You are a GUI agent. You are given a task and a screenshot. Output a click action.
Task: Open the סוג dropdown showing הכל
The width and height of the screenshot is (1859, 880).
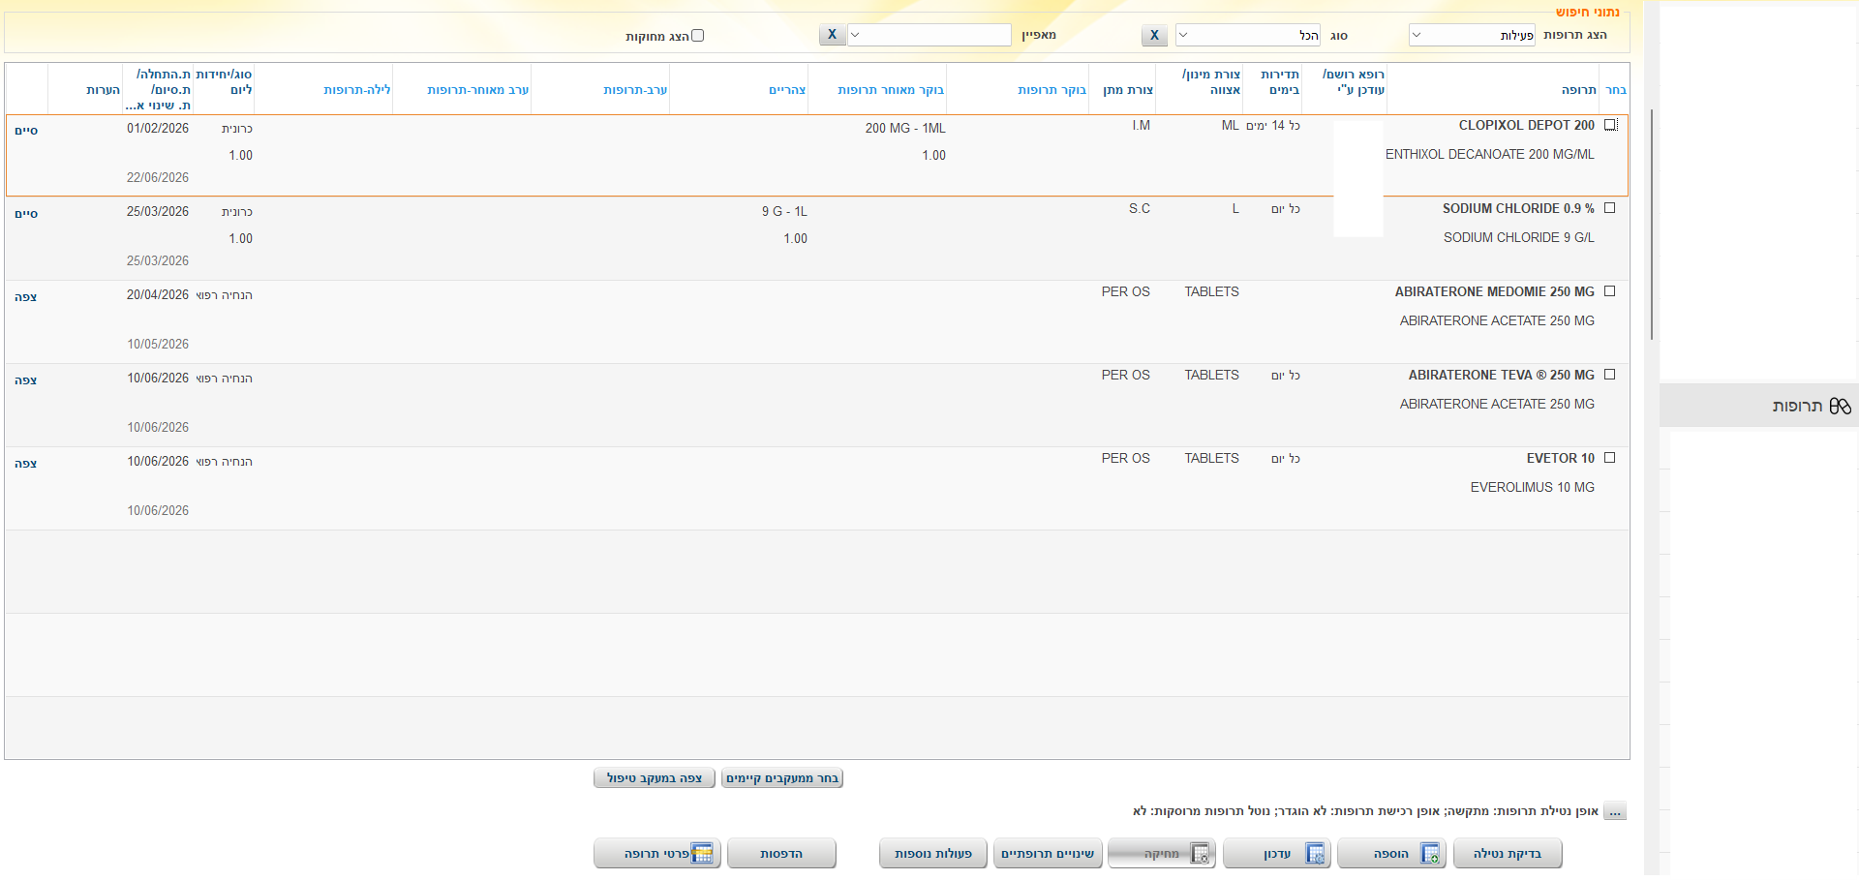(1248, 35)
